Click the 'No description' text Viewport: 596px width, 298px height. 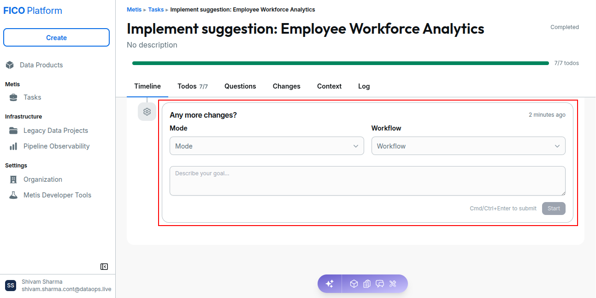(152, 45)
